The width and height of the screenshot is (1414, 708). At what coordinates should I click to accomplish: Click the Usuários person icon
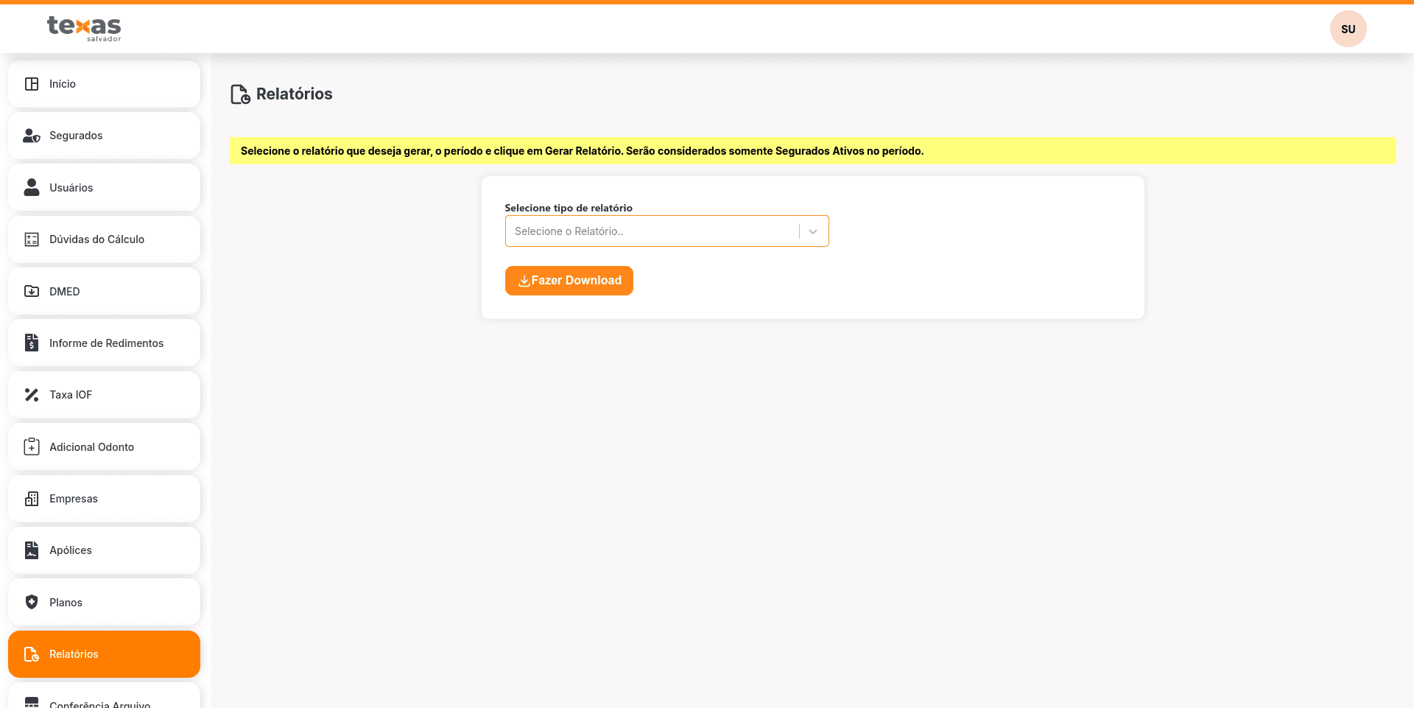[x=32, y=187]
